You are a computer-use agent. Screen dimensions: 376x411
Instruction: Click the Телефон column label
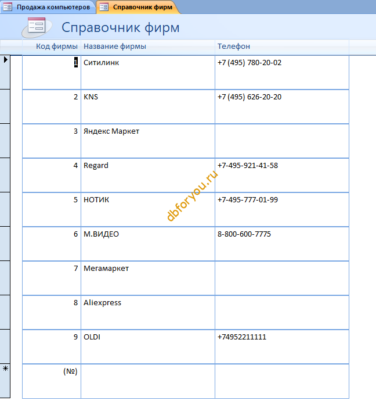[x=234, y=47]
